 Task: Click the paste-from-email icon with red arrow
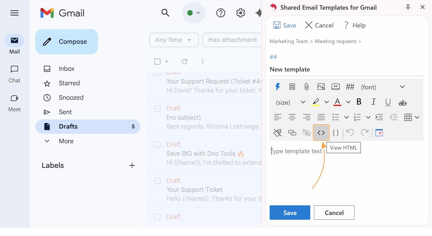tap(380, 133)
